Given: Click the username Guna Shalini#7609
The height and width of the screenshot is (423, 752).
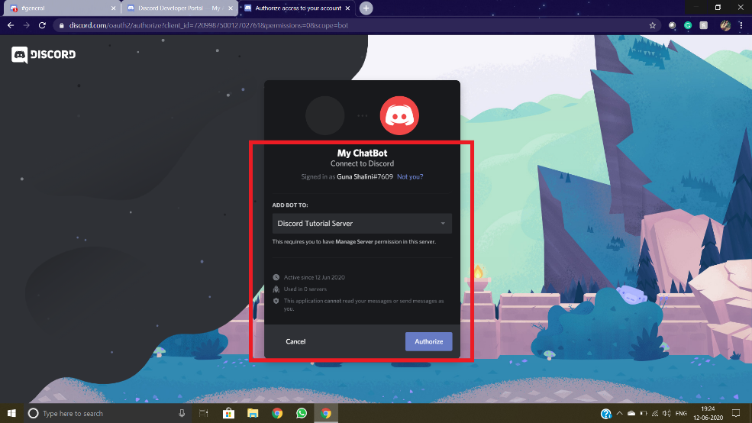Looking at the screenshot, I should click(365, 176).
